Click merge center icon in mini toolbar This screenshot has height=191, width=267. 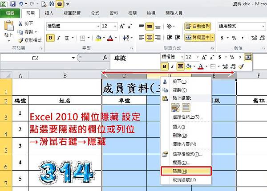tap(248, 57)
